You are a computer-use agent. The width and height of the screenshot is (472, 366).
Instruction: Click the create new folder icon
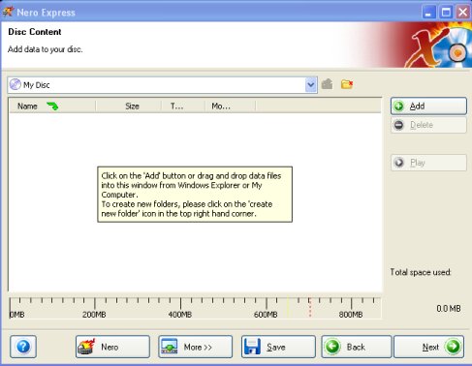coord(347,84)
